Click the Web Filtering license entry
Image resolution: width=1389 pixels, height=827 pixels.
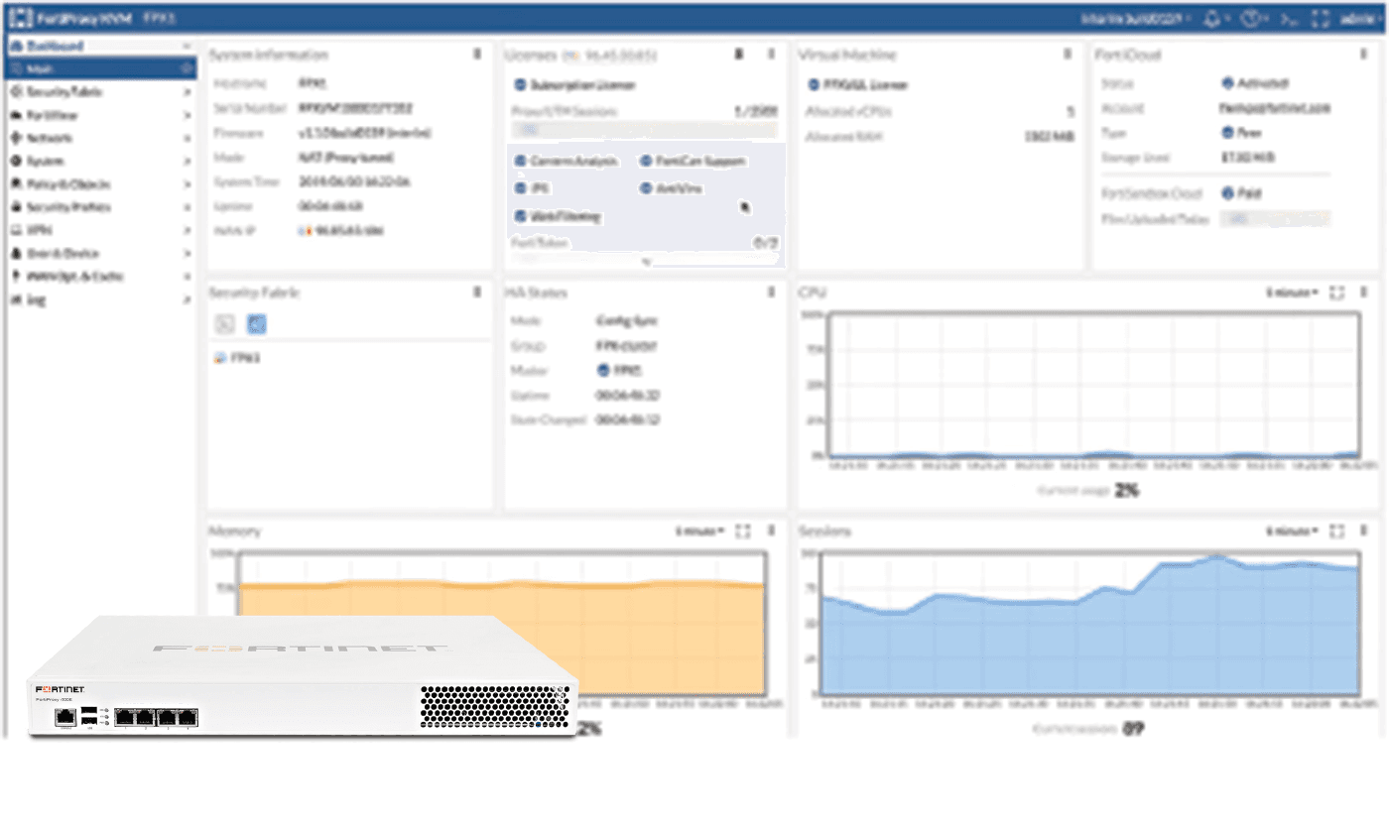coord(558,216)
